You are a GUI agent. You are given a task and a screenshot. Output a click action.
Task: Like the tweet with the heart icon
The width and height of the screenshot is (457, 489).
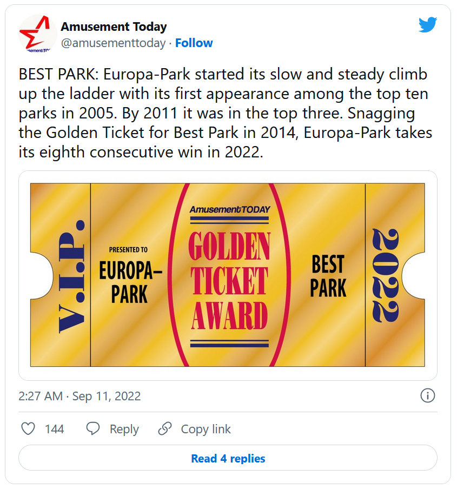pos(28,429)
